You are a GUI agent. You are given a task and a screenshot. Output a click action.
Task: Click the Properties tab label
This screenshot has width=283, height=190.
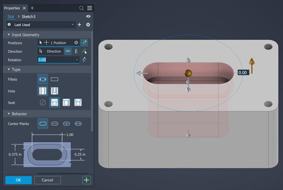[x=12, y=8]
